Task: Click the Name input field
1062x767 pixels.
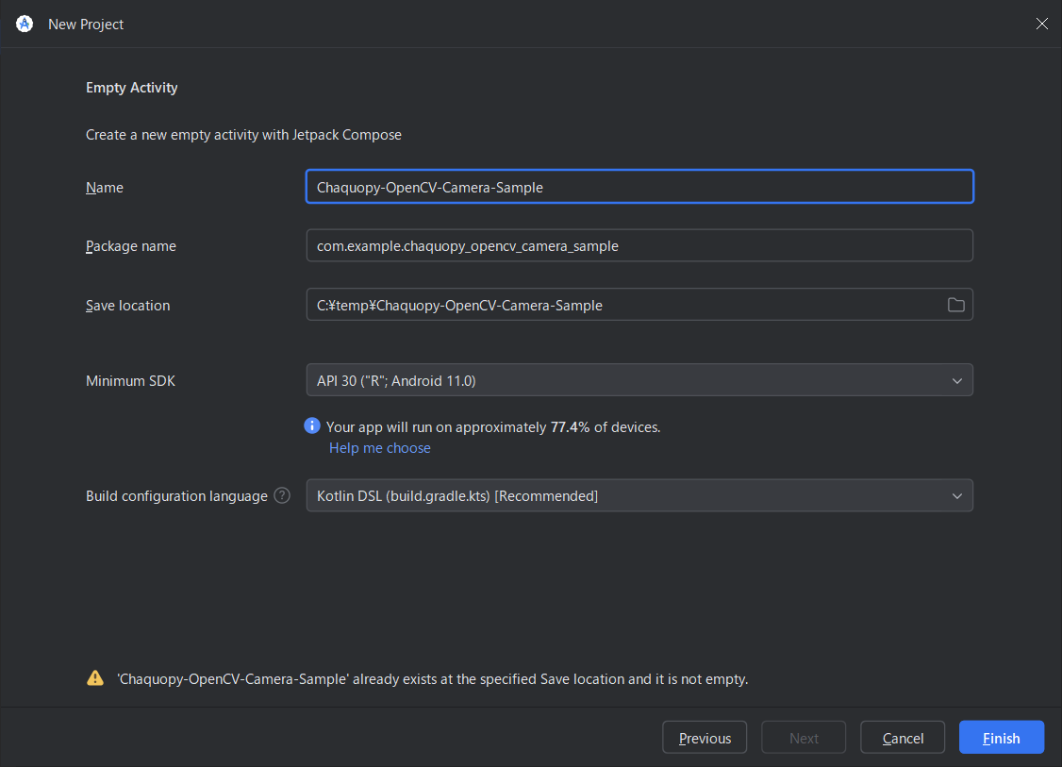Action: tap(639, 187)
